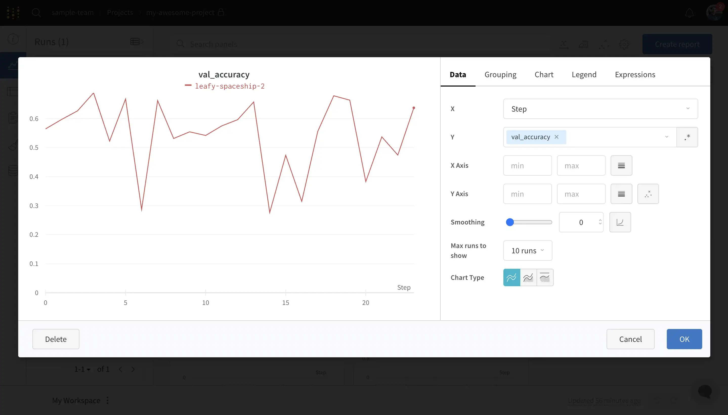Open the 10 runs dropdown
The width and height of the screenshot is (728, 415).
pyautogui.click(x=528, y=251)
